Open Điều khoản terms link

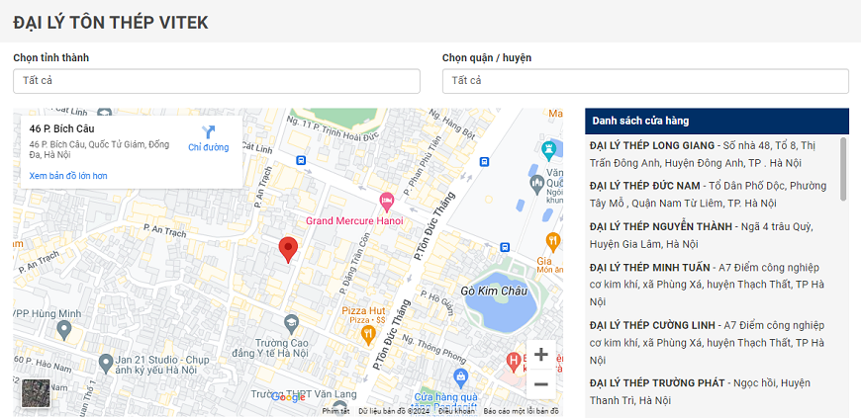(x=456, y=411)
